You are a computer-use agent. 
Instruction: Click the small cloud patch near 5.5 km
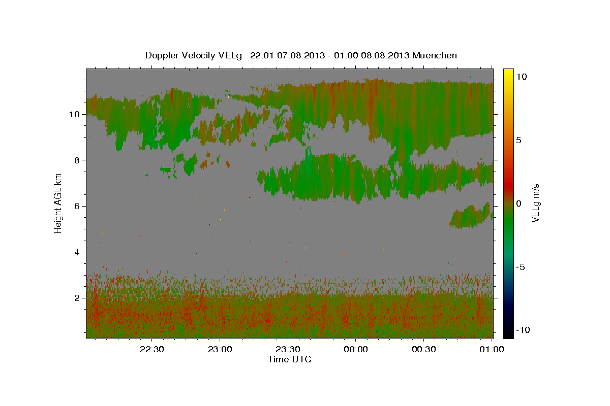click(x=470, y=217)
